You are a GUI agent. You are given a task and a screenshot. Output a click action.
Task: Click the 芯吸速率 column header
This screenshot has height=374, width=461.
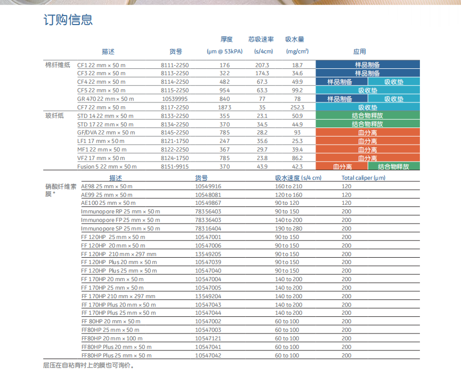tap(261, 39)
